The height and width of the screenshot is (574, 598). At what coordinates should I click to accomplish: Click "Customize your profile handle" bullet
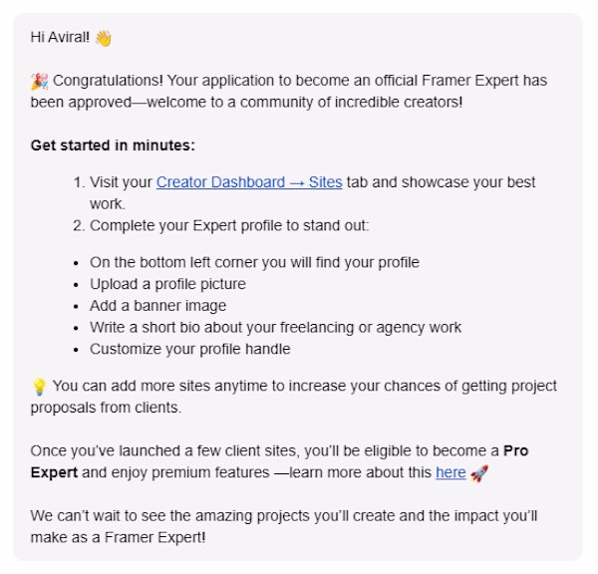point(189,349)
